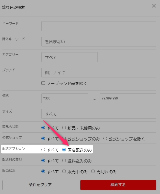Screen dimensions: 160x194
Task: Open the カテゴリー dropdown showing すべて
Action: click(x=70, y=57)
